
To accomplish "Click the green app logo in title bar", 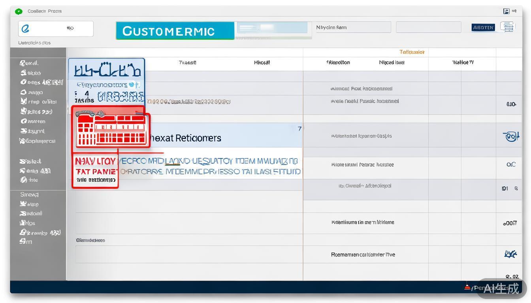I will [19, 11].
